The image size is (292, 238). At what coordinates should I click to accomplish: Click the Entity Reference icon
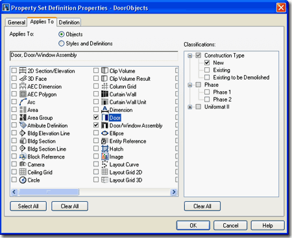[104, 141]
